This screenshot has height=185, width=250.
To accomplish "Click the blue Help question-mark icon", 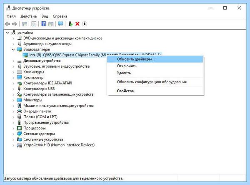I will point(43,24).
